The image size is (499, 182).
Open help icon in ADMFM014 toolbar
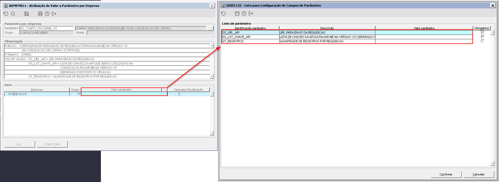pos(47,14)
